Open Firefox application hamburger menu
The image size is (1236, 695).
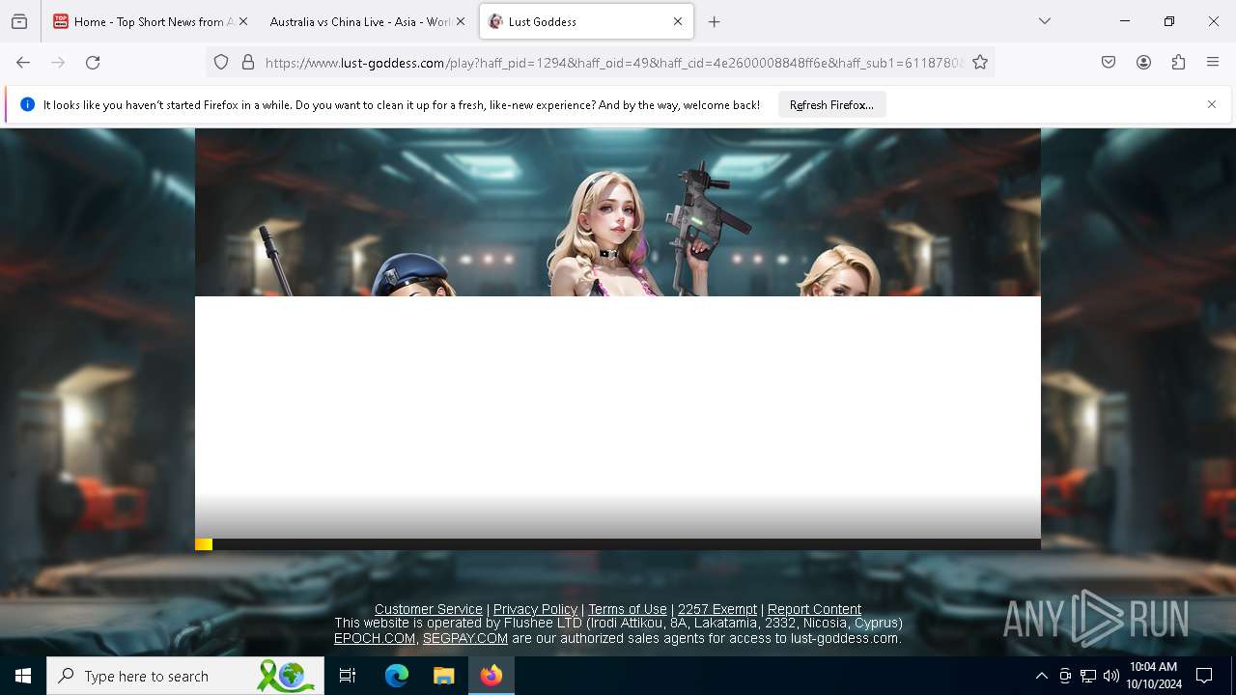point(1213,63)
